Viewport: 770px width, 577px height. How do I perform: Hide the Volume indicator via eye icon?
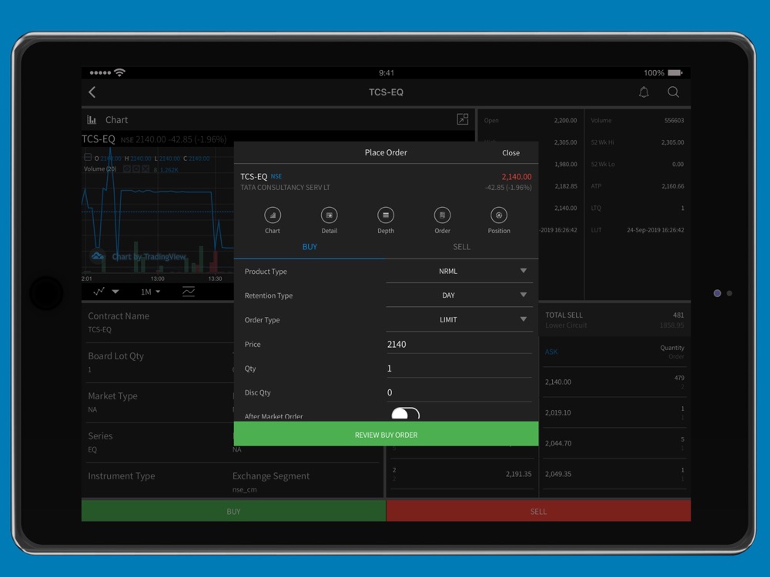point(127,169)
